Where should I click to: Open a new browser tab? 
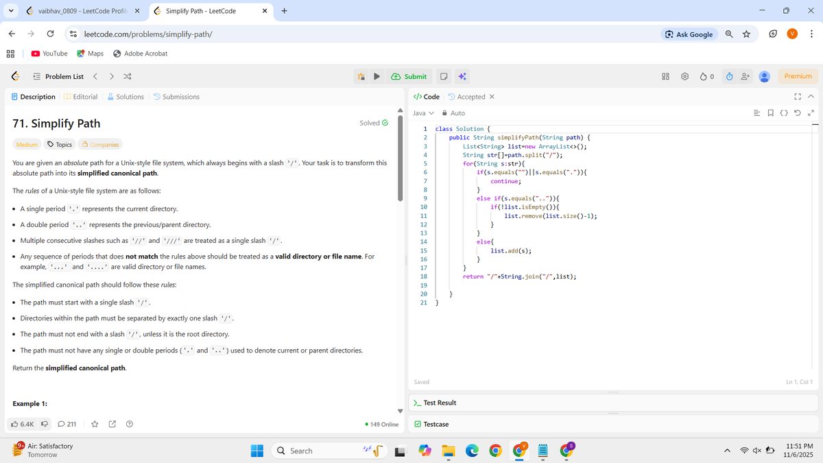tap(284, 11)
